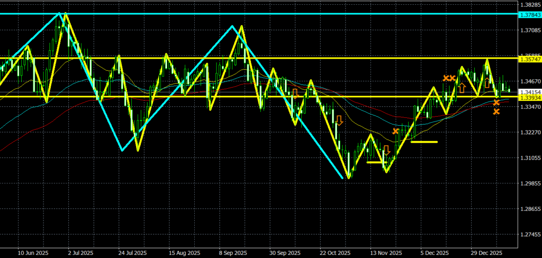Click the orange down arrow above 13 Nov 2025

point(386,150)
